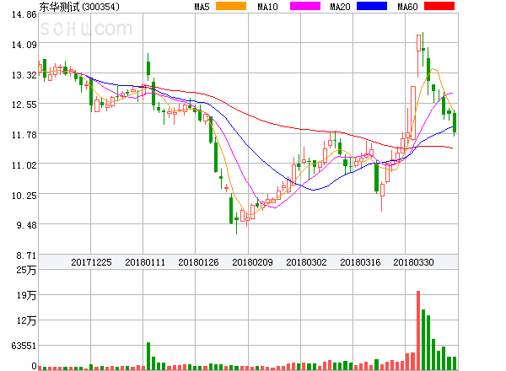The width and height of the screenshot is (506, 371).
Task: Click the 20180302 date label
Action: (306, 262)
